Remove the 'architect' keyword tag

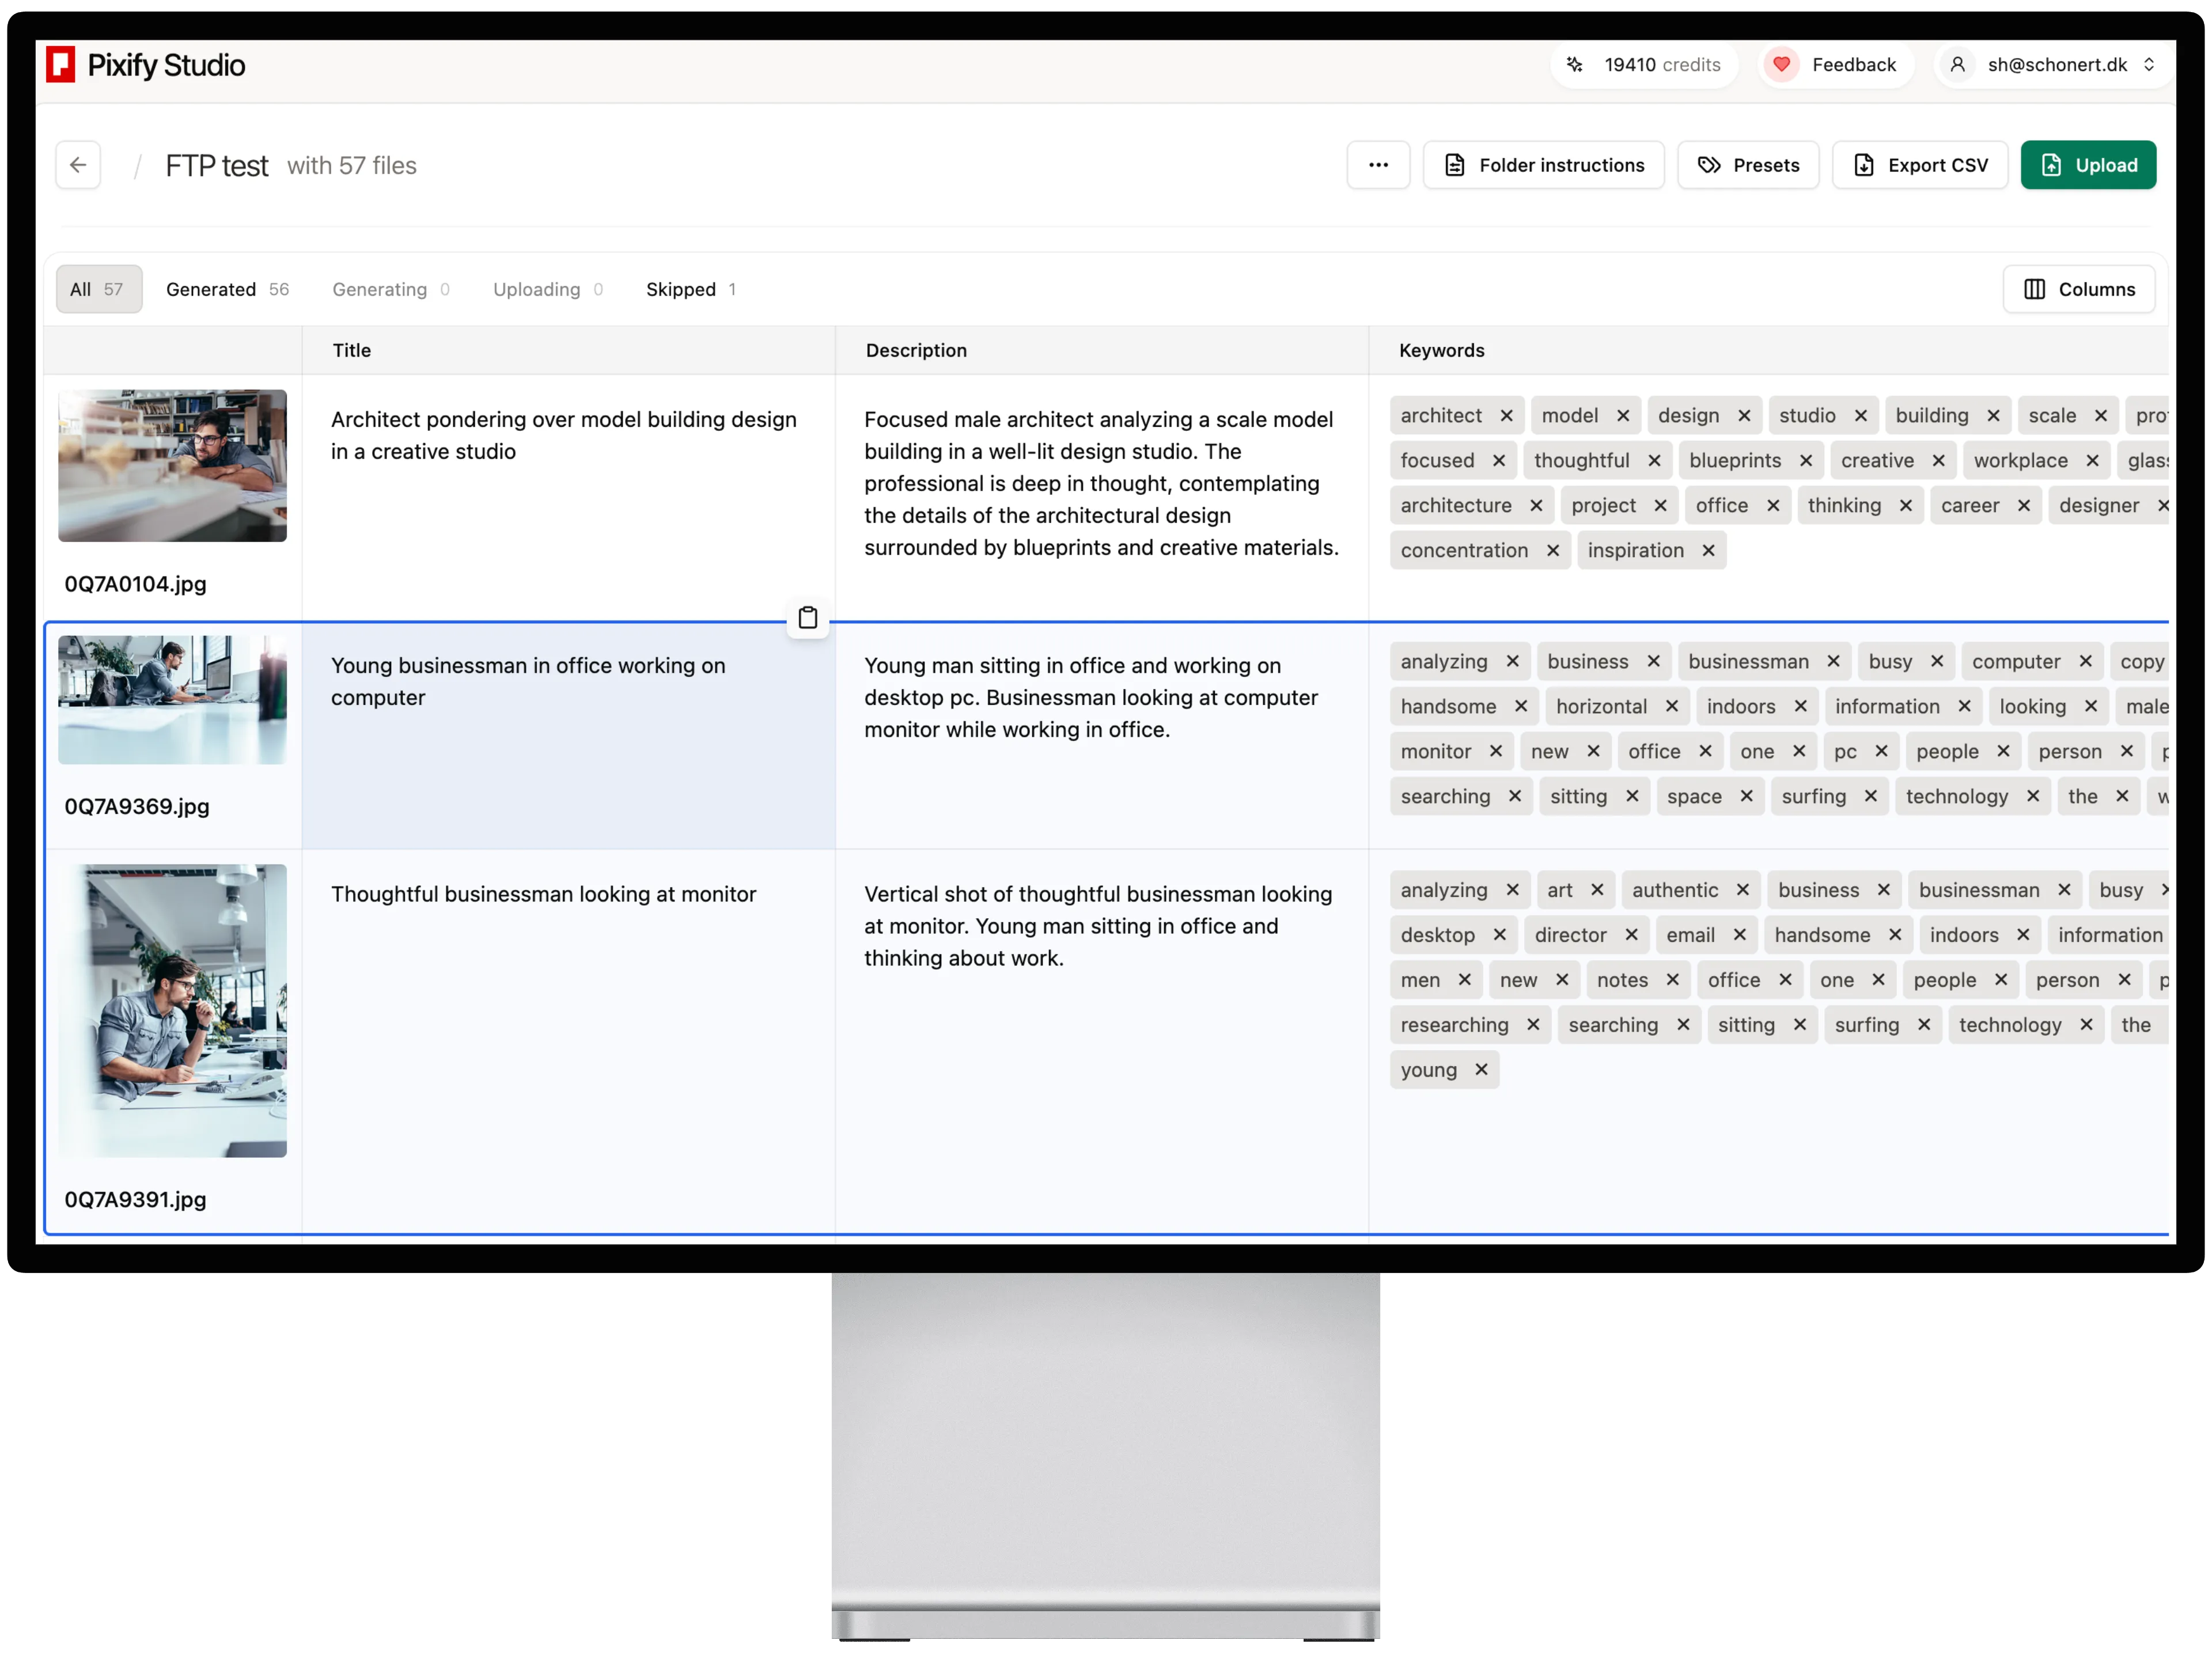(1506, 416)
